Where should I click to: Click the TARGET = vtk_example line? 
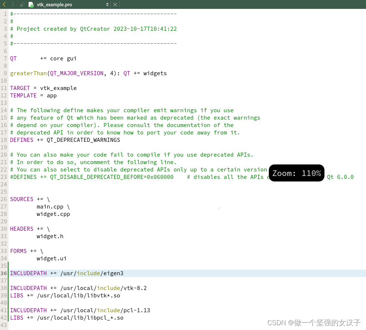pos(43,88)
